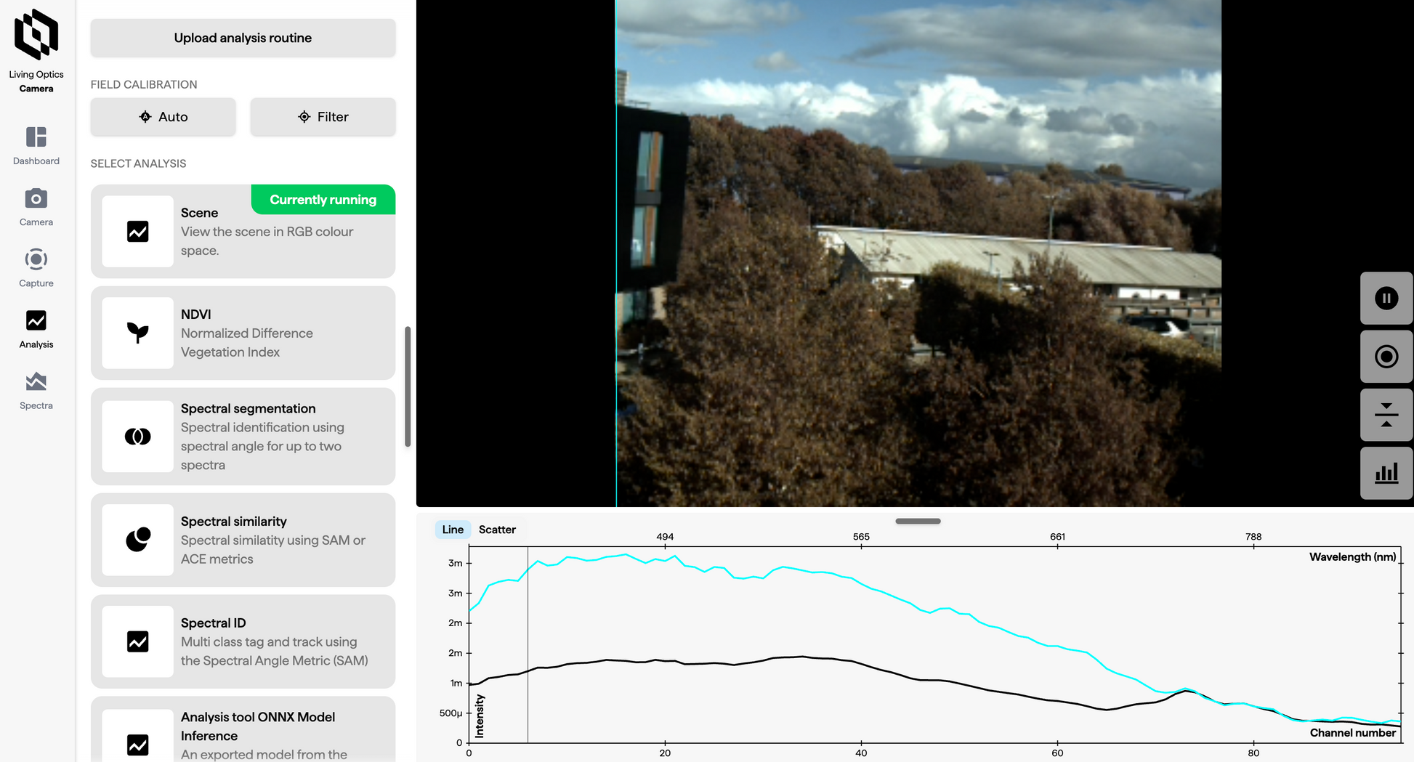Viewport: 1414px width, 762px height.
Task: Select the Line plot tab
Action: coord(453,530)
